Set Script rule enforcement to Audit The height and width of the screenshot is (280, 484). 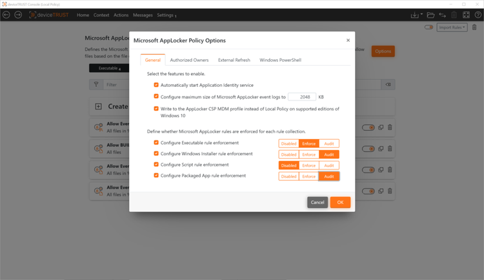(x=329, y=165)
